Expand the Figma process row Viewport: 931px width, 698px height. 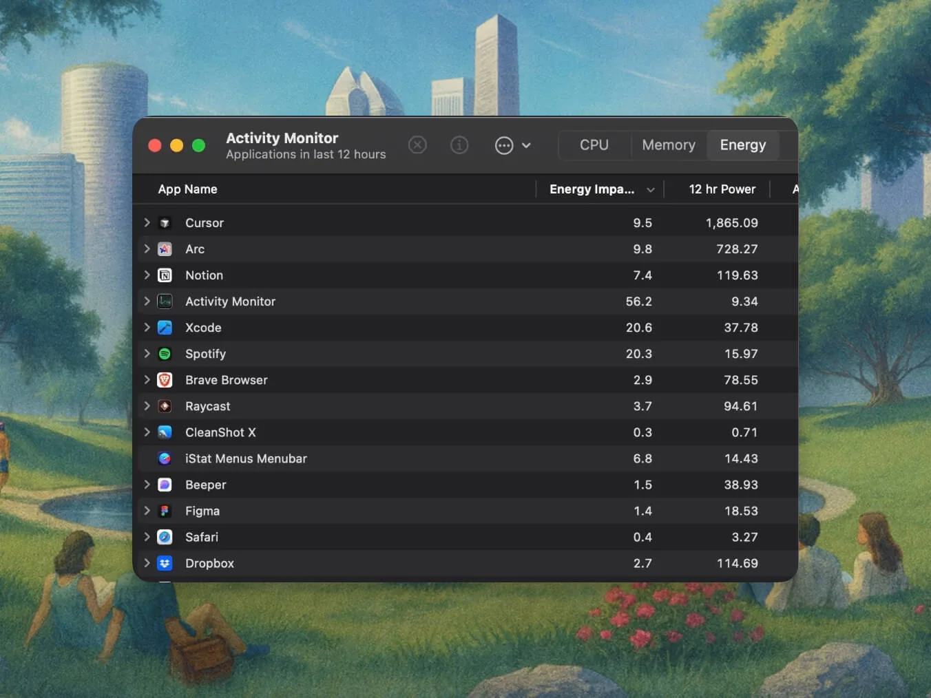[x=147, y=510]
